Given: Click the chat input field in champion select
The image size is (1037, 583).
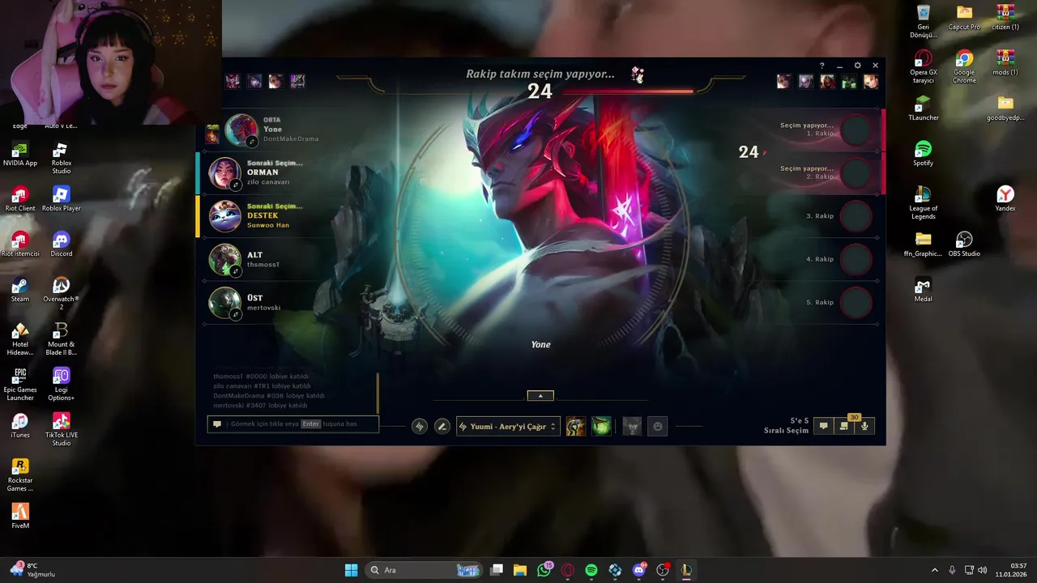Looking at the screenshot, I should click(x=293, y=423).
